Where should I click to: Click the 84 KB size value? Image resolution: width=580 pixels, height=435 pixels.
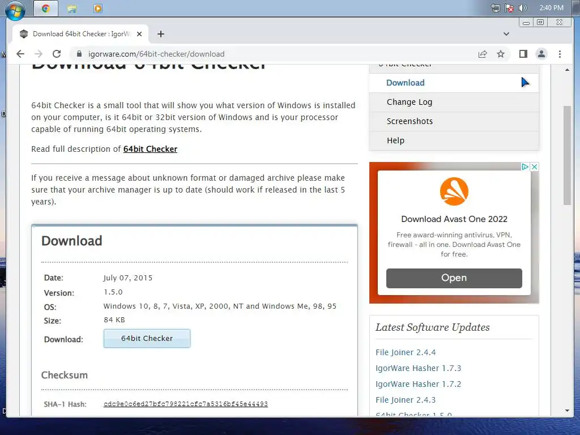click(x=114, y=320)
